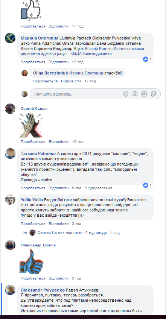Viewport: 166px width, 319px height.
Task: Open Yuliia Yuliia's profile avatar
Action: coord(10,200)
